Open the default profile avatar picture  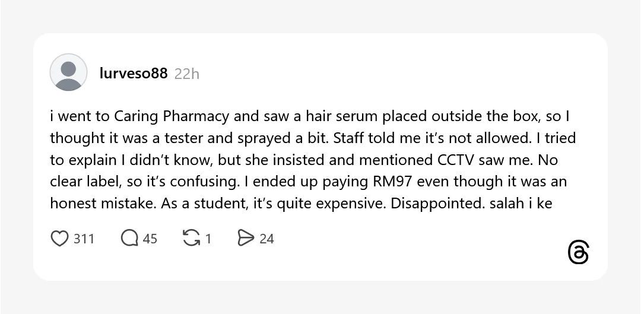[x=68, y=72]
